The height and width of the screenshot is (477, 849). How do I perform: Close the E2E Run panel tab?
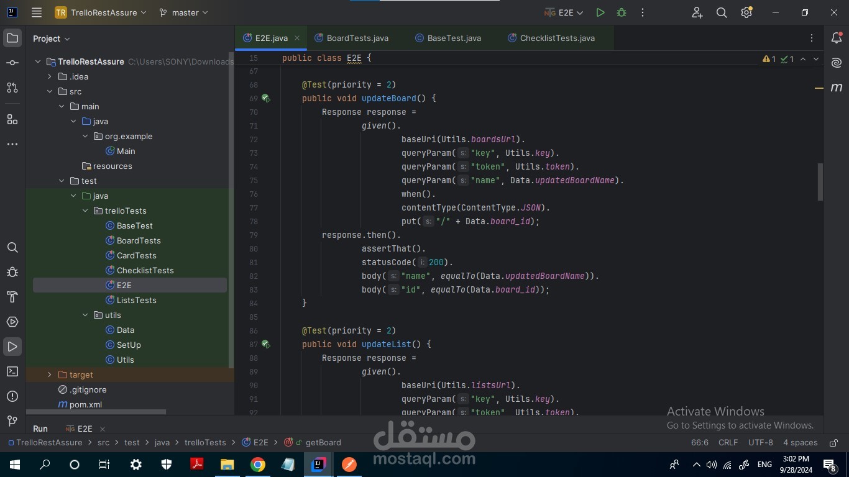tap(103, 429)
